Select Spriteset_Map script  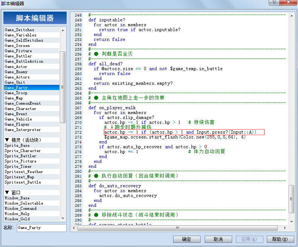pos(32,177)
